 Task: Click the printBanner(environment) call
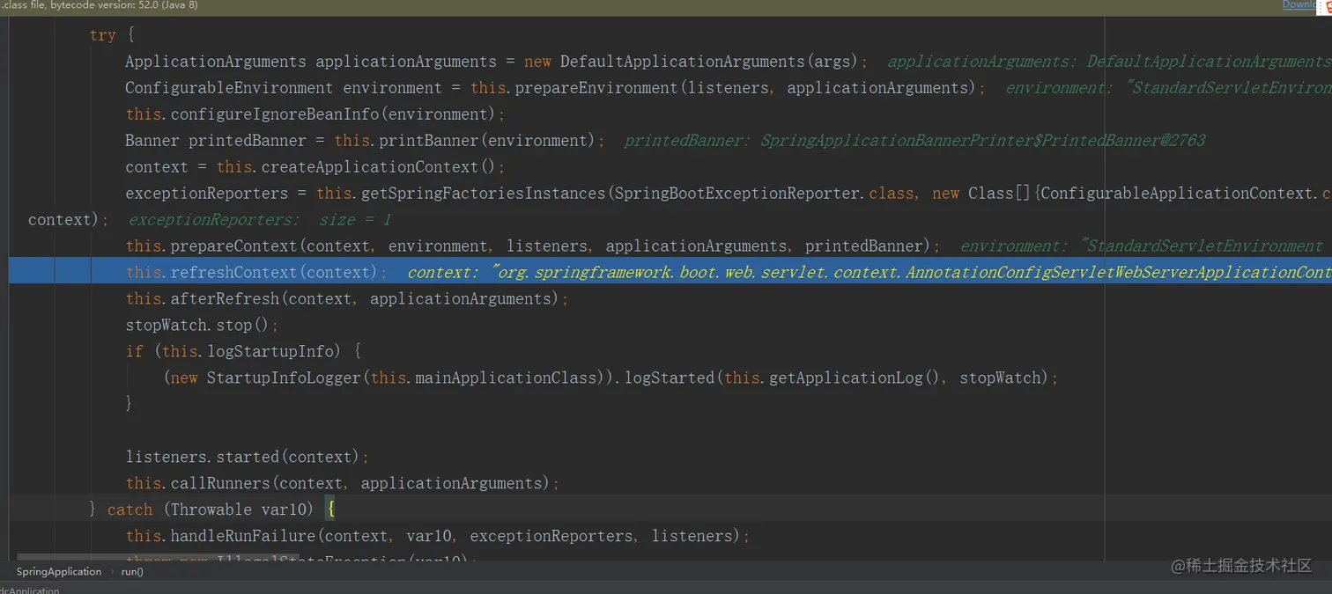coord(488,141)
